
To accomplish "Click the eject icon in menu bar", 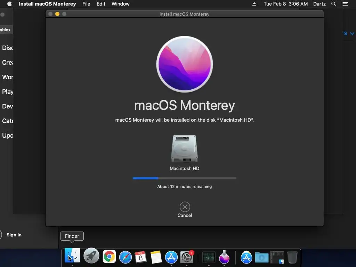I will [254, 4].
